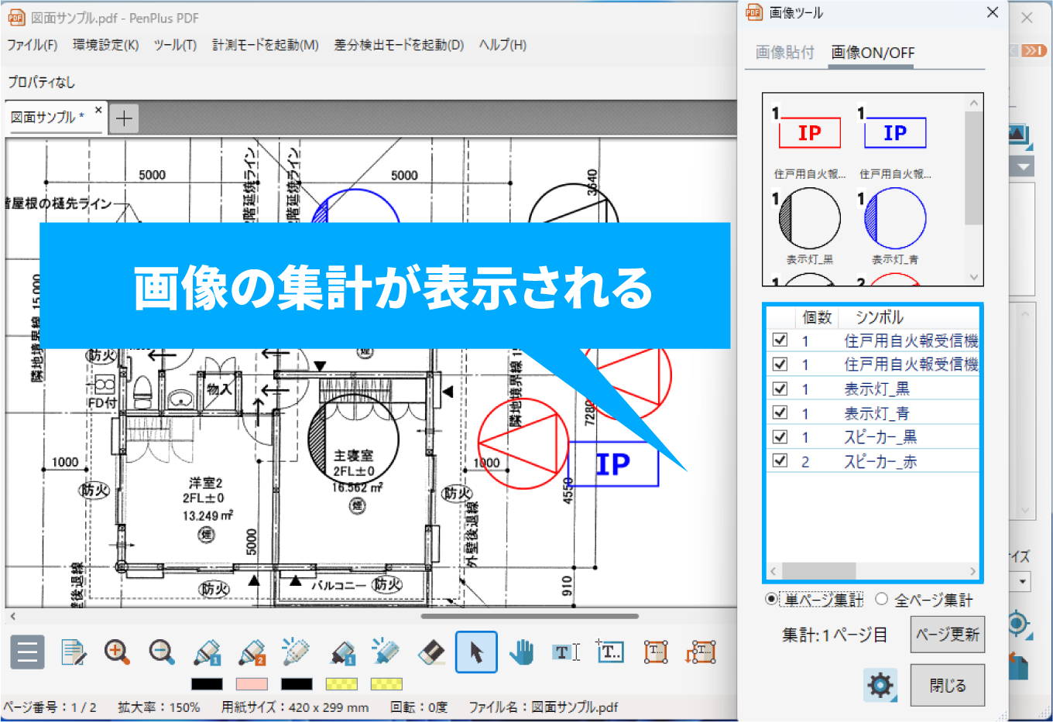Viewport: 1053px width, 722px height.
Task: Click the ページ更新 button
Action: 948,635
